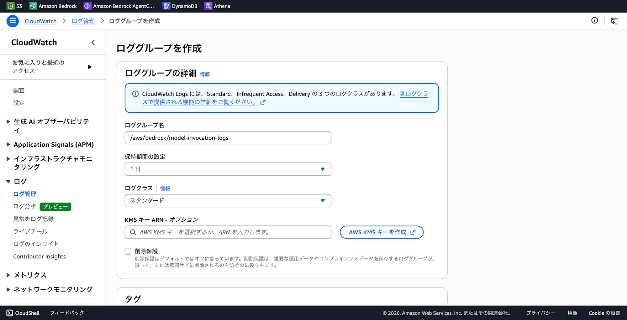The width and height of the screenshot is (627, 320).
Task: Open the ログクラス dropdown showing スタンダード
Action: click(x=228, y=201)
